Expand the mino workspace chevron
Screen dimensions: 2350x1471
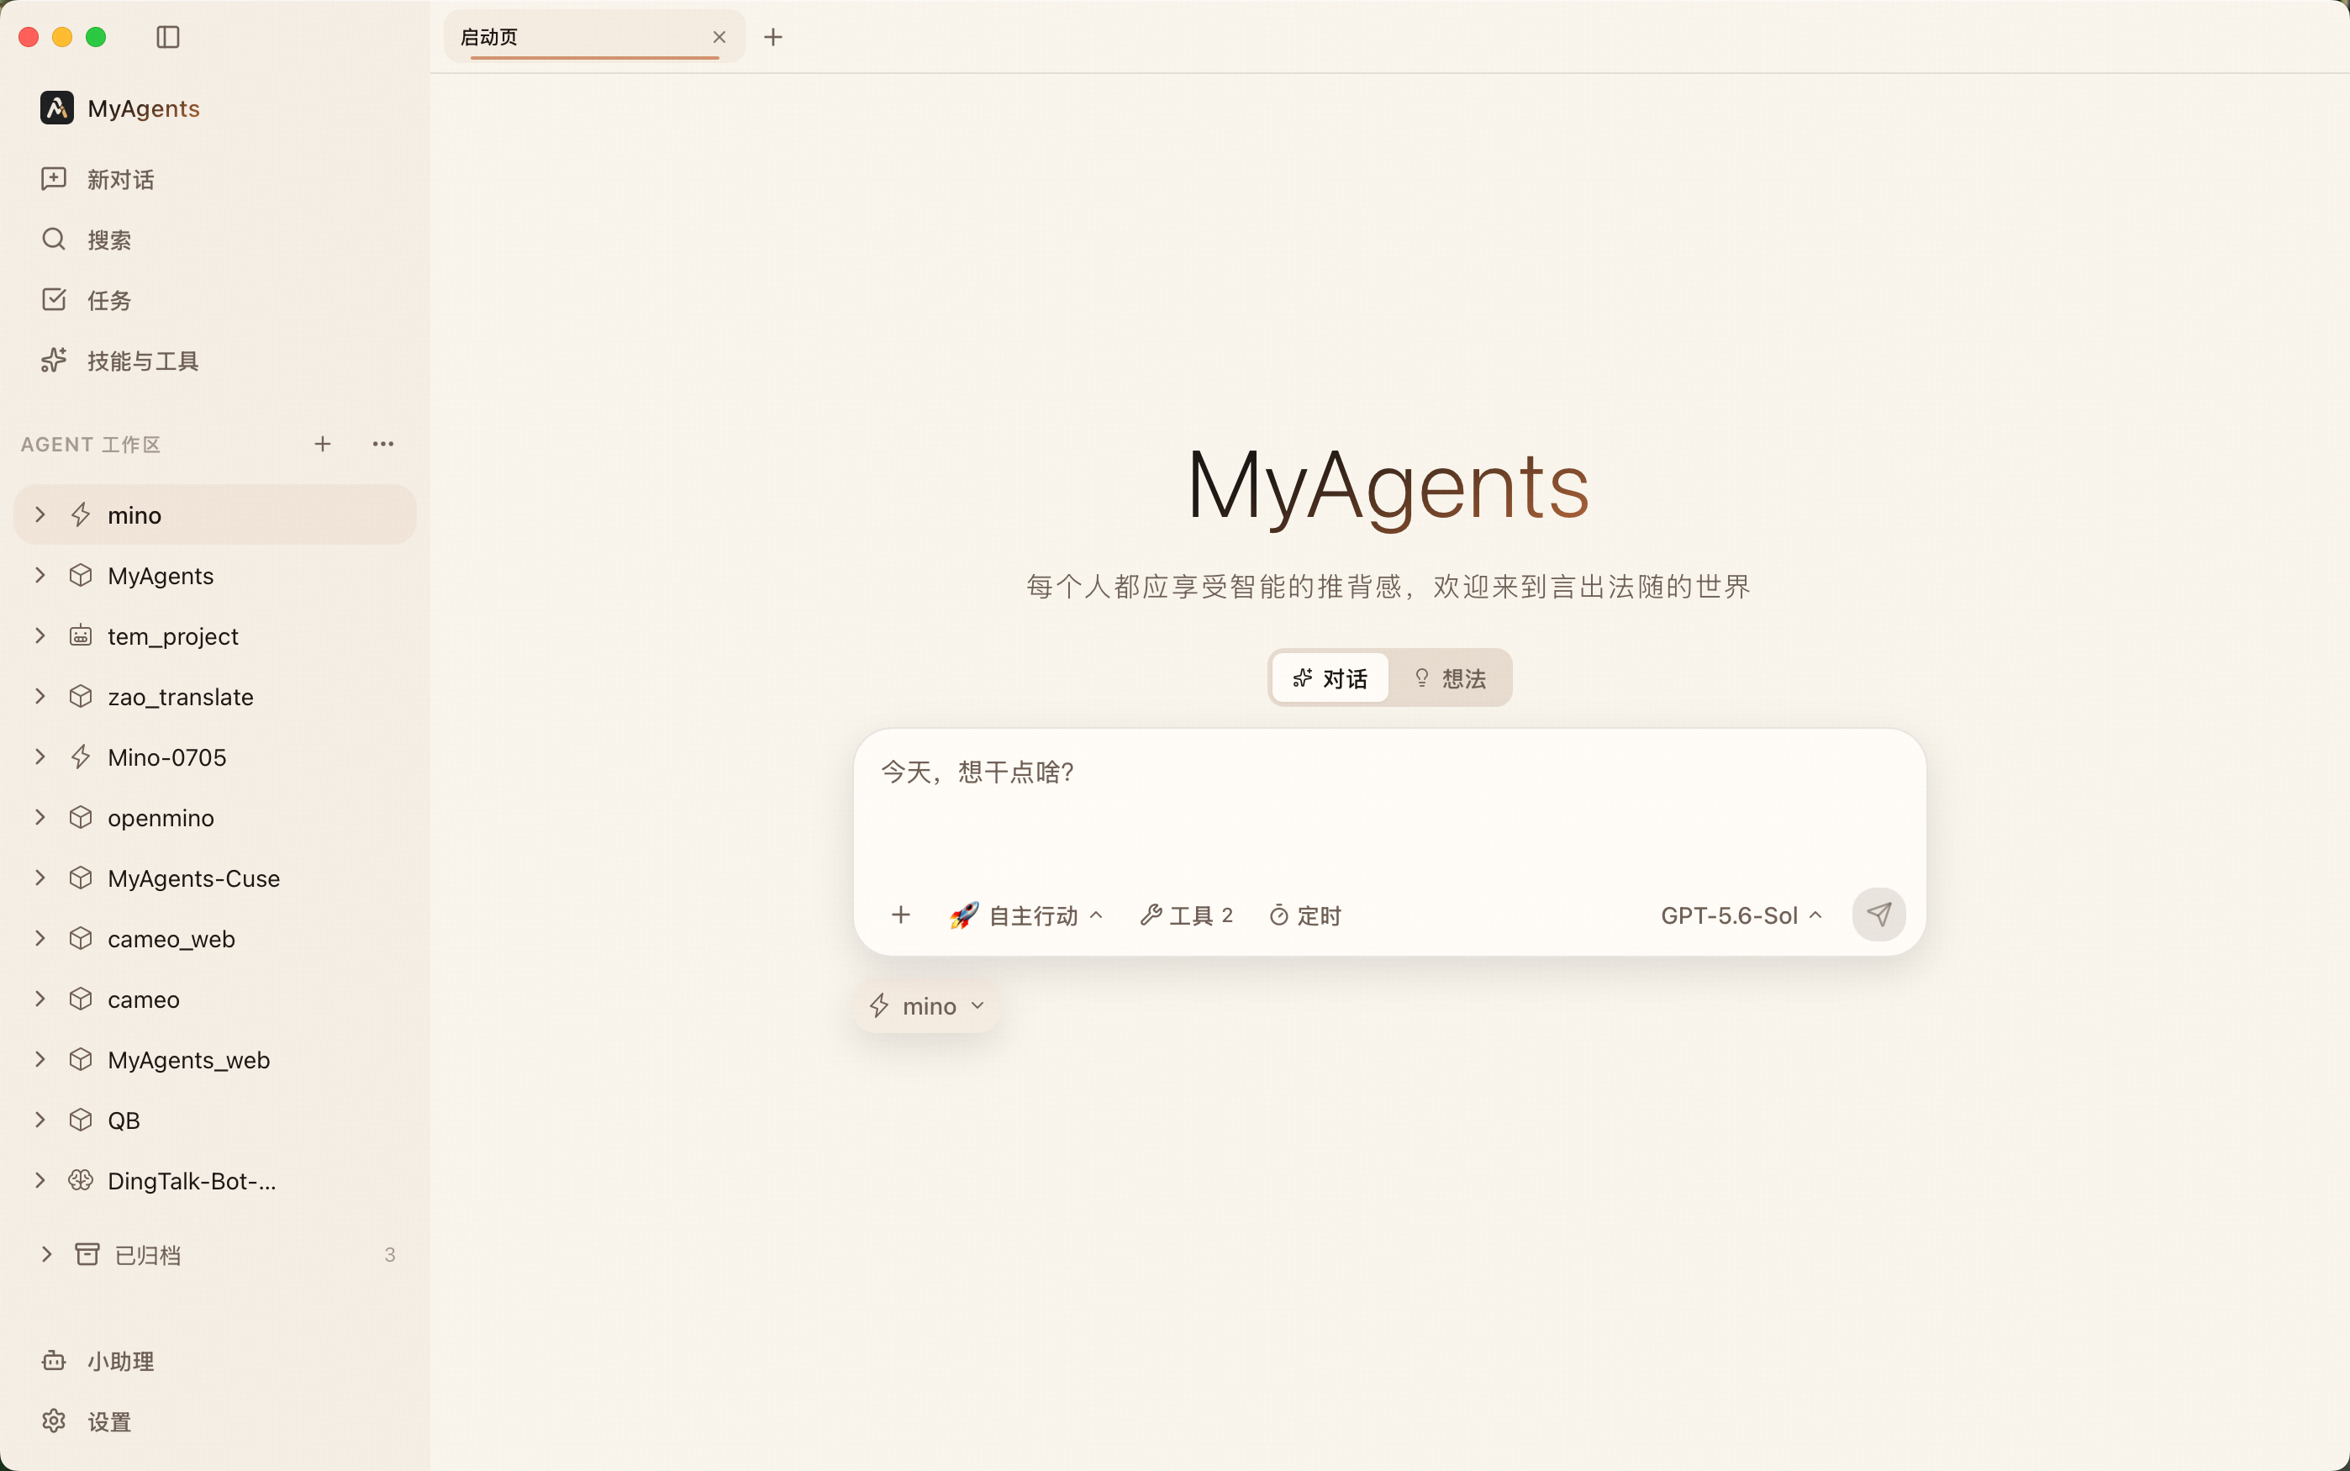click(x=40, y=514)
